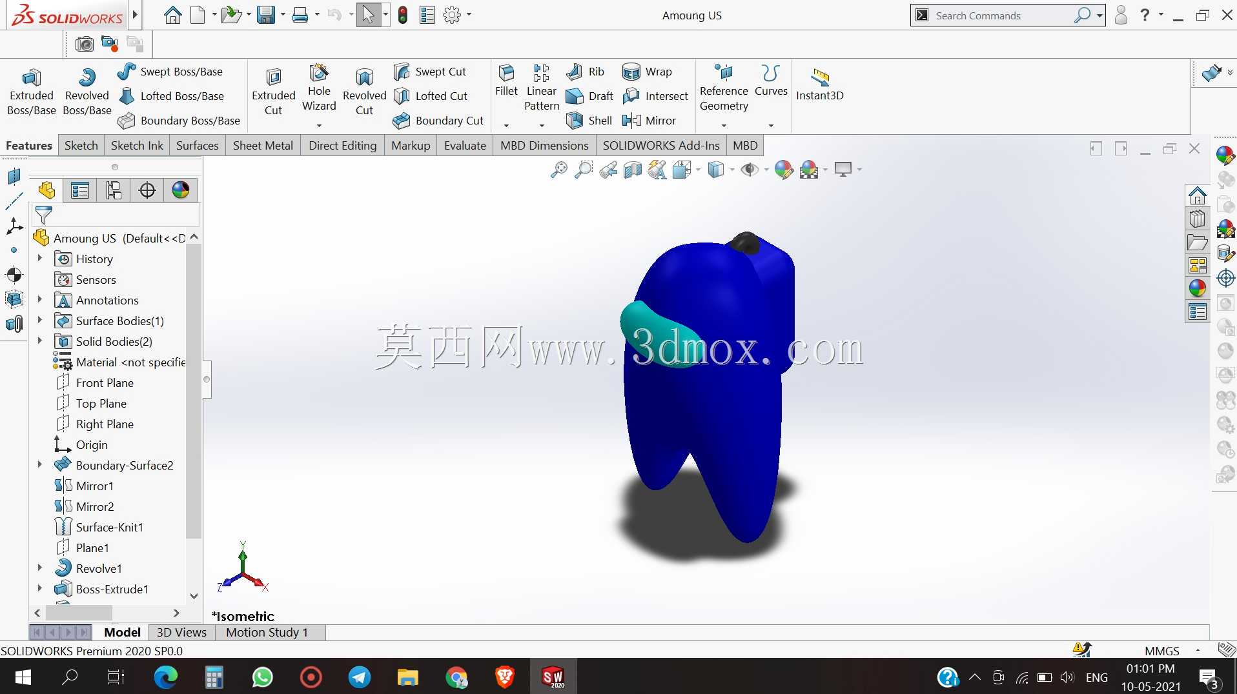Open the Curves tool
The image size is (1237, 694).
(771, 81)
